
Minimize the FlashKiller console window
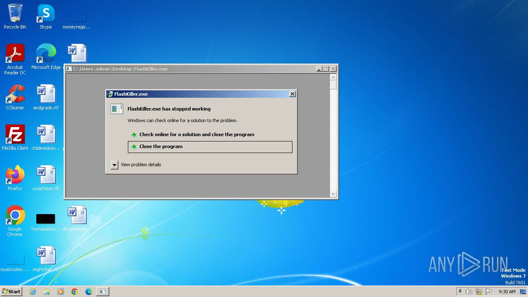coord(318,69)
